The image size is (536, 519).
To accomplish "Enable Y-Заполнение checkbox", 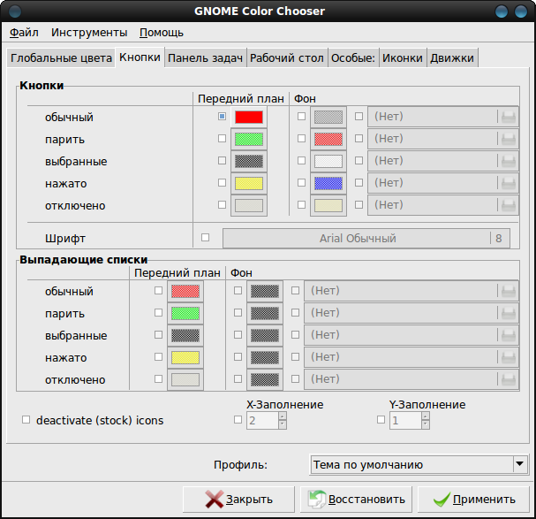I will pyautogui.click(x=381, y=420).
